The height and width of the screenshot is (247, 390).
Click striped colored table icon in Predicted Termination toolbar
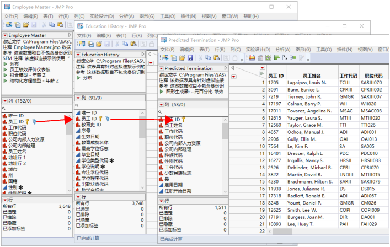(252, 58)
